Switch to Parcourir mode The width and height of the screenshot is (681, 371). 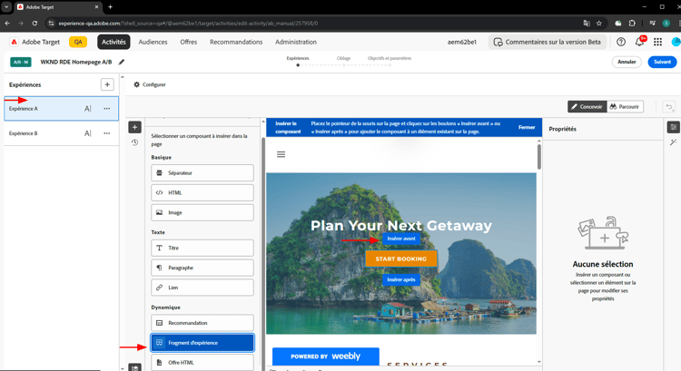pos(625,106)
